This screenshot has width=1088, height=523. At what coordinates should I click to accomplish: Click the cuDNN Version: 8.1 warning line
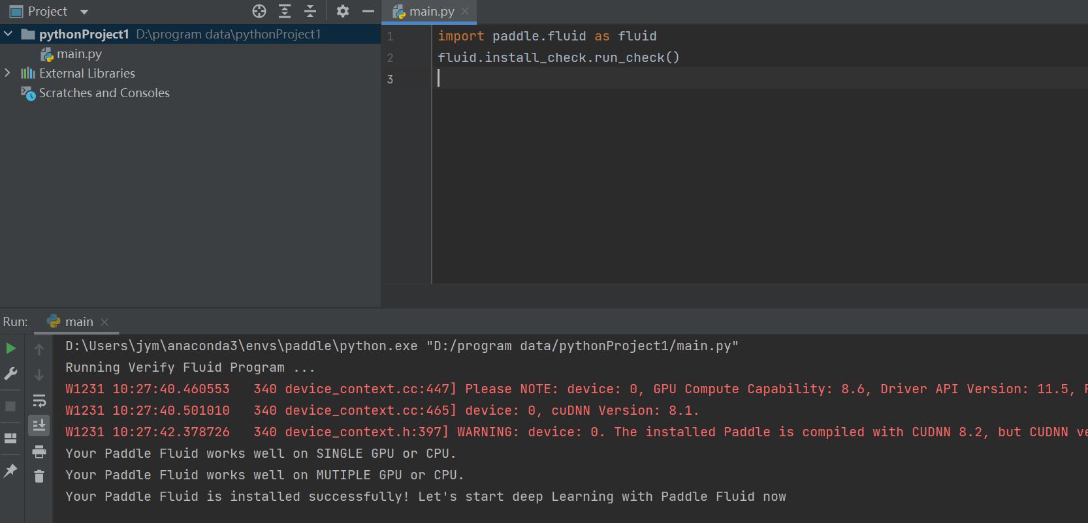[x=382, y=411]
